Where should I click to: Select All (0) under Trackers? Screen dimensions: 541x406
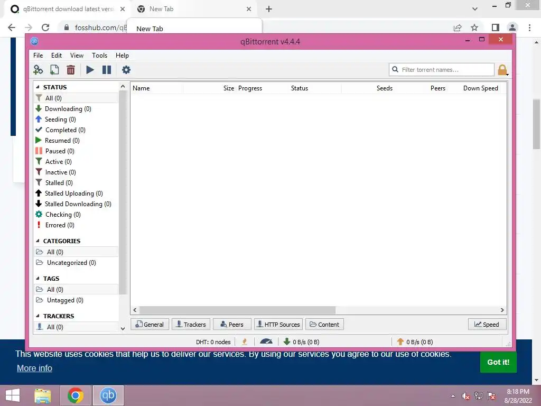tap(76, 327)
